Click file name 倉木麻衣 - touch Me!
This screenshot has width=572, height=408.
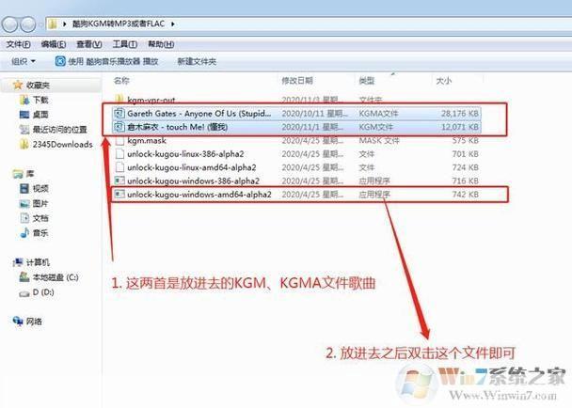pyautogui.click(x=178, y=127)
